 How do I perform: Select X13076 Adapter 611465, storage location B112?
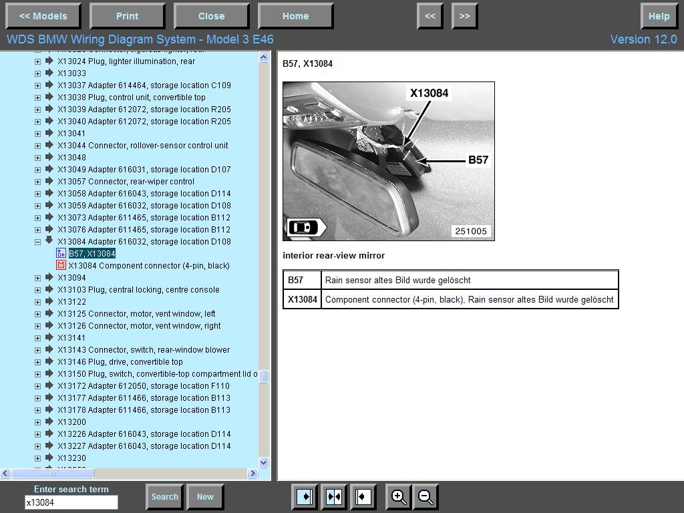coord(144,230)
